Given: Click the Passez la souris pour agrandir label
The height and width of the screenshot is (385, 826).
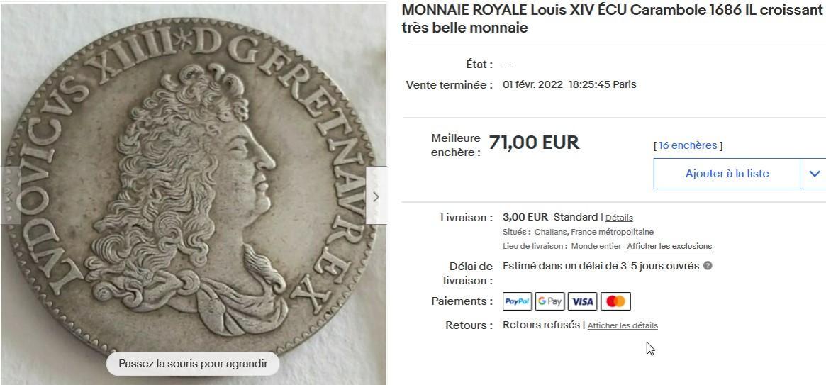Looking at the screenshot, I should tap(193, 364).
